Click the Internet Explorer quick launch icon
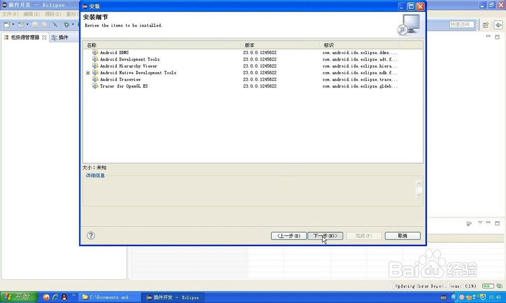 [x=56, y=297]
